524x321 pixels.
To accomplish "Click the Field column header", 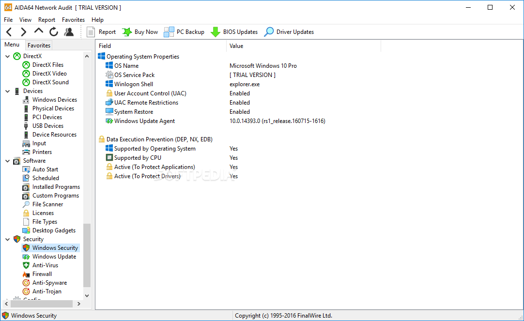I will (161, 46).
